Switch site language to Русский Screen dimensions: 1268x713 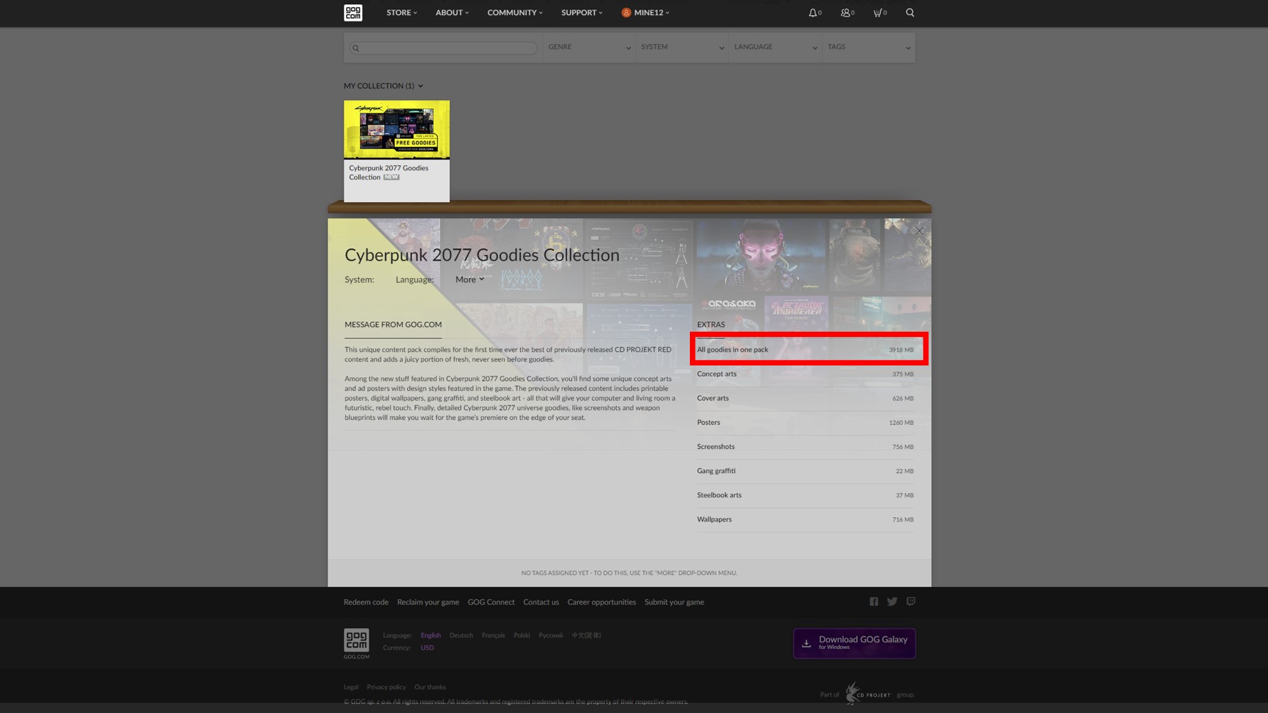551,635
